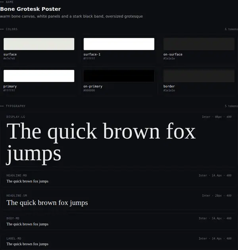Click the 'surface' token name
Image resolution: width=238 pixels, height=250 pixels.
click(x=10, y=54)
